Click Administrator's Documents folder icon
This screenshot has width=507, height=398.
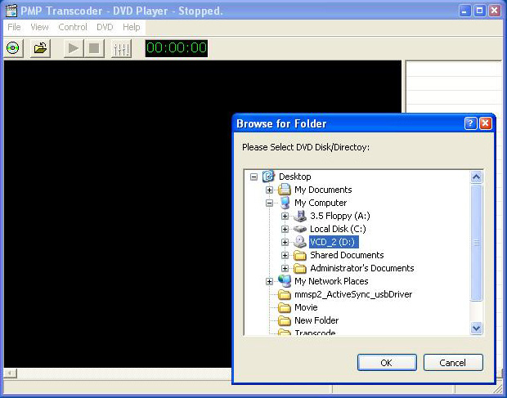(300, 268)
